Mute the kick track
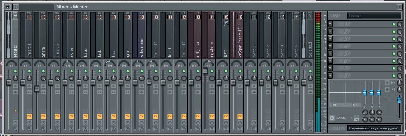 pyautogui.click(x=99, y=71)
